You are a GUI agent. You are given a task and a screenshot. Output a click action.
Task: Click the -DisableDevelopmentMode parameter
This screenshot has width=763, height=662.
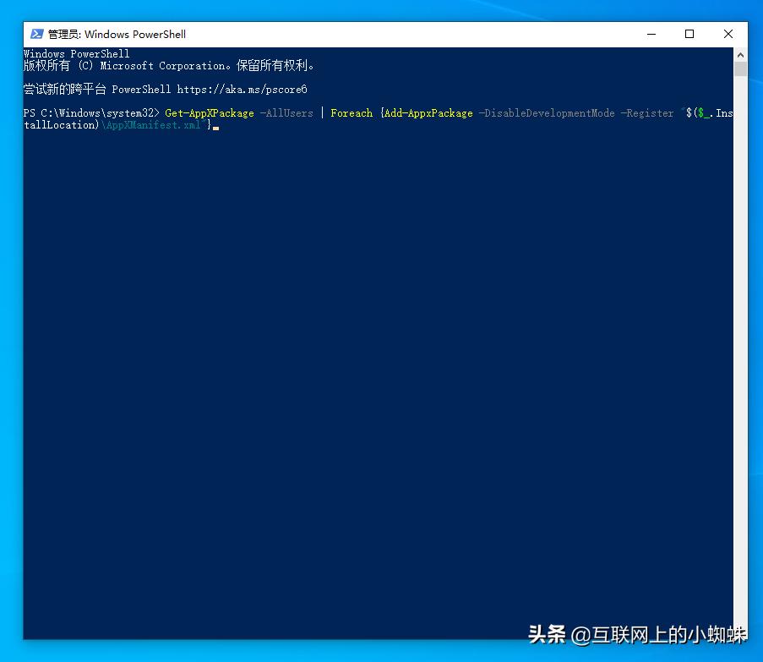pos(547,112)
